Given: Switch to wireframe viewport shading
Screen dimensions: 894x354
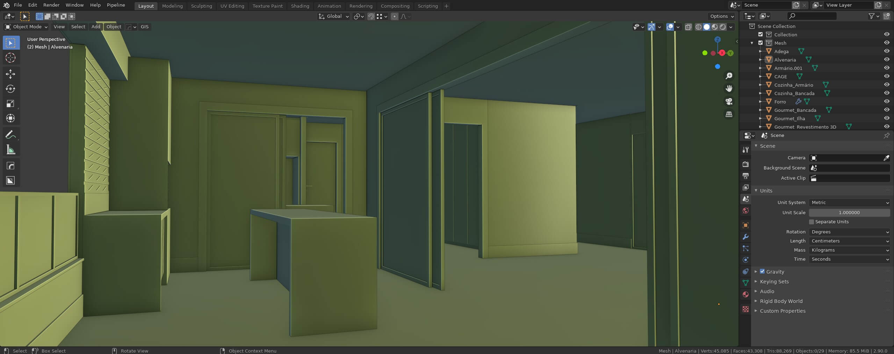Looking at the screenshot, I should (x=698, y=27).
